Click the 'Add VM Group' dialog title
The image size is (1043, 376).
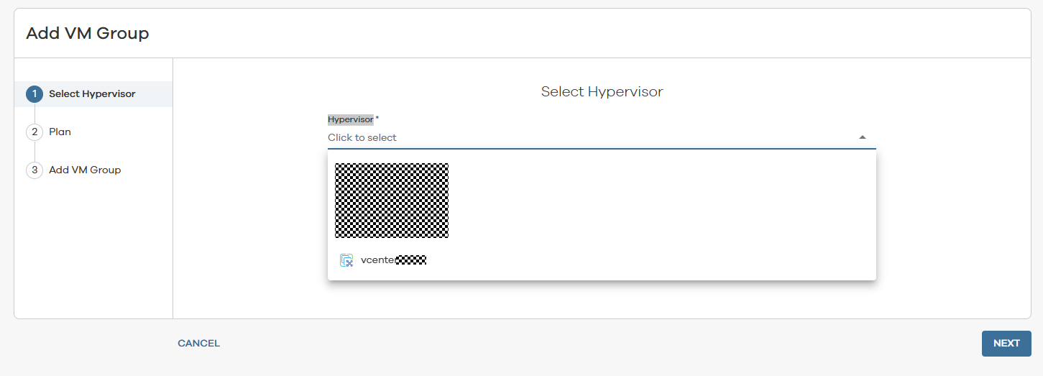[x=88, y=33]
